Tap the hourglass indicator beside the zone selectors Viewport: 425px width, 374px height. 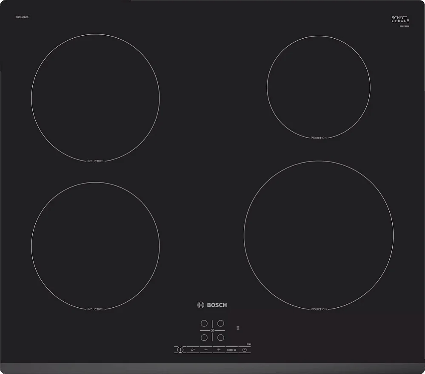click(x=238, y=328)
